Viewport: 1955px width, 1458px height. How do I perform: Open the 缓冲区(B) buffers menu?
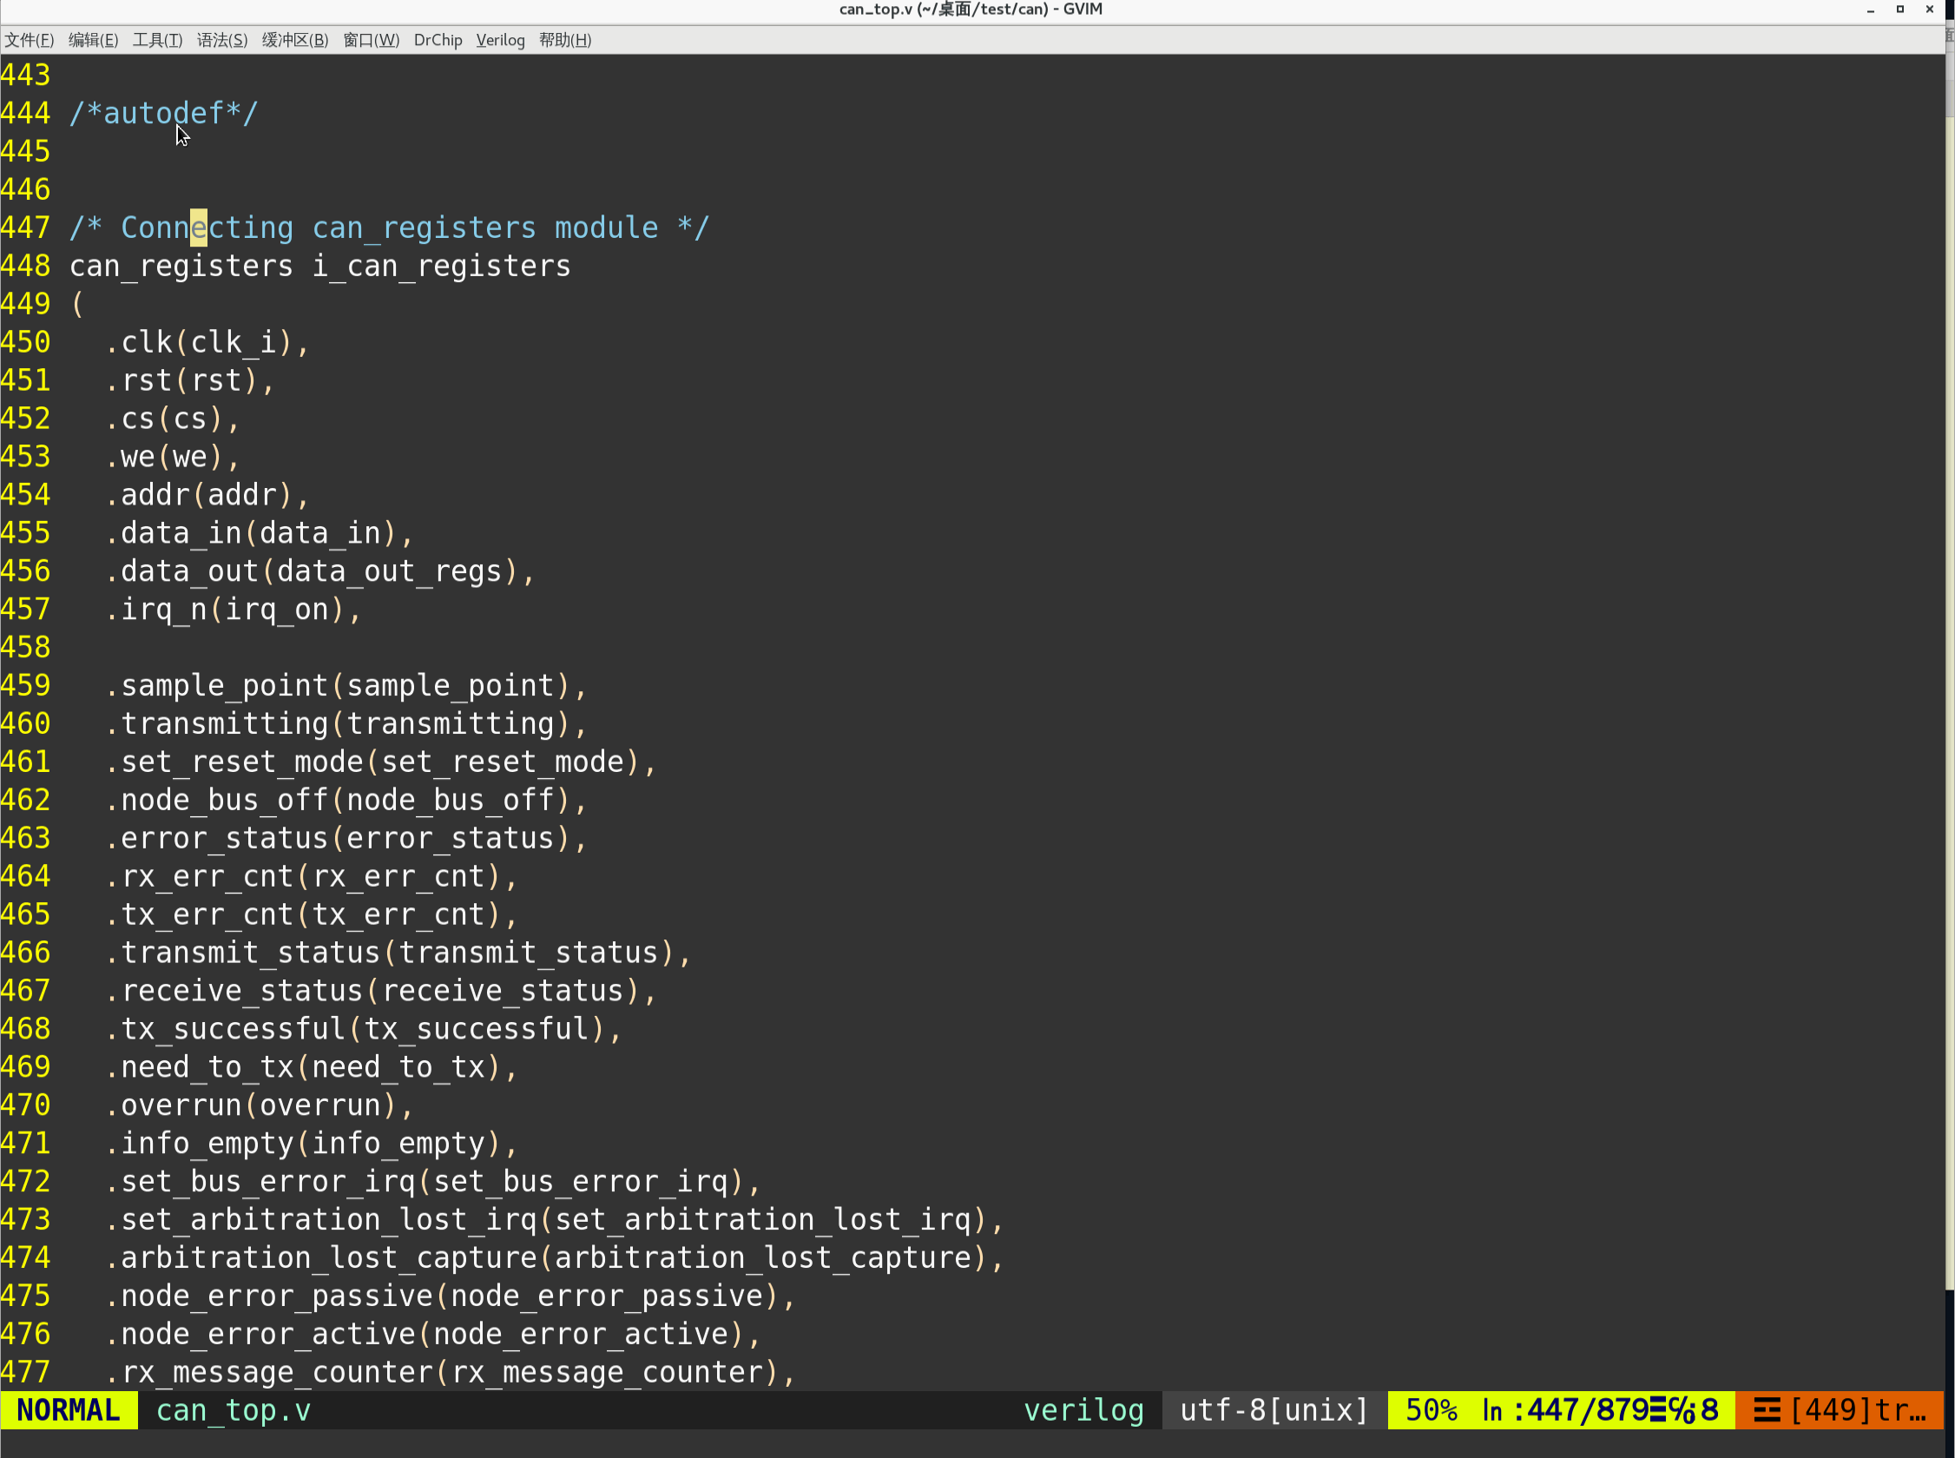pos(295,40)
